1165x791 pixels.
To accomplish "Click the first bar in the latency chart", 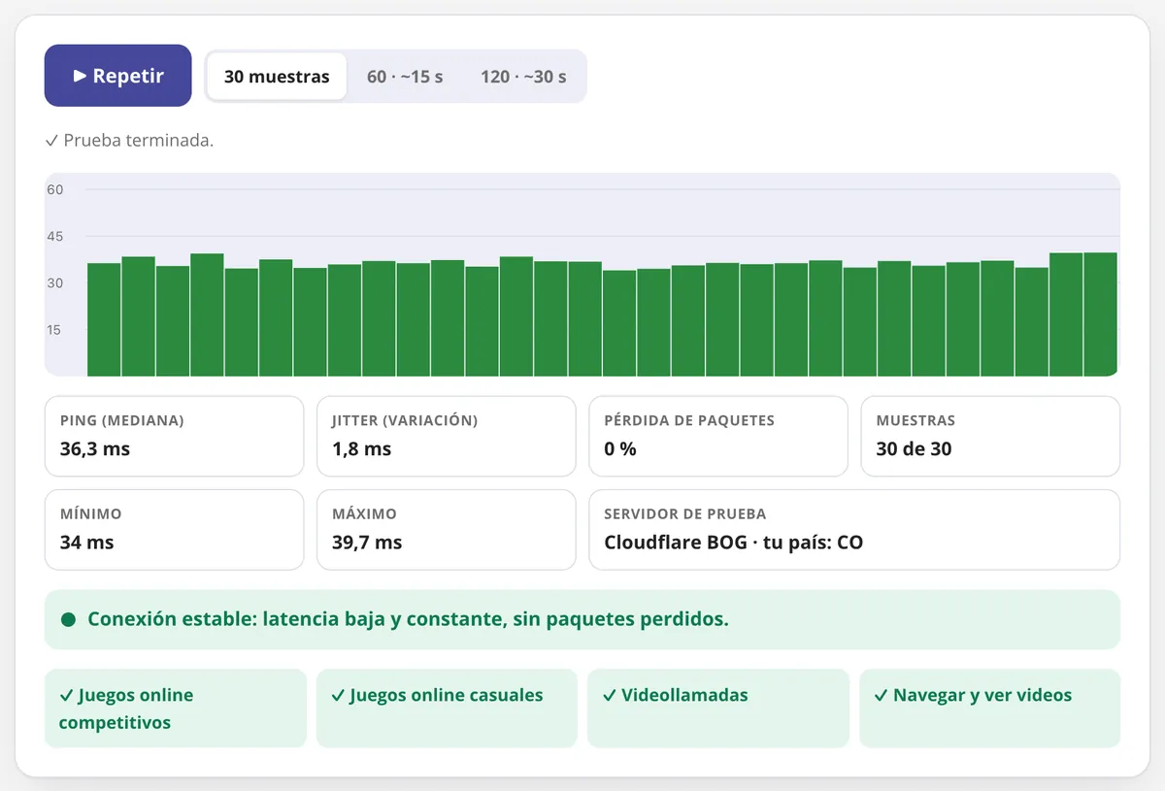I will pyautogui.click(x=104, y=319).
